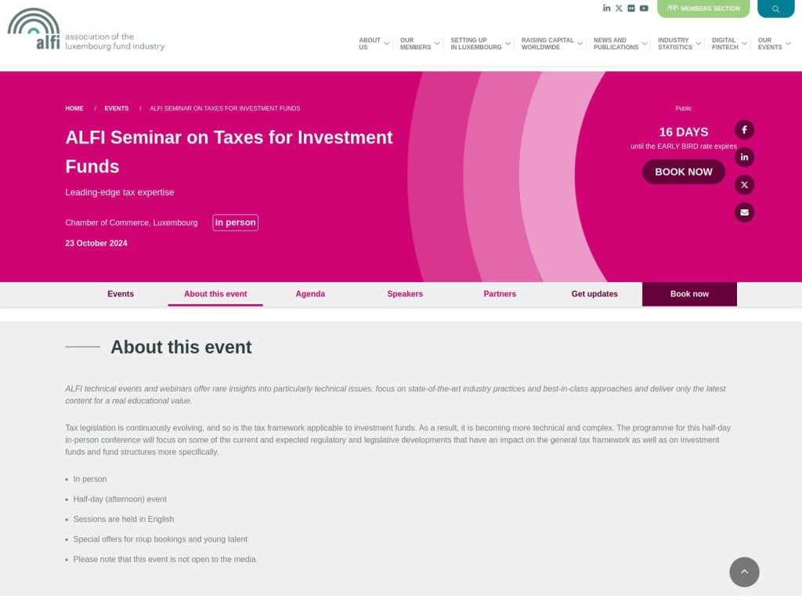Open ALFI's LinkedIn page from the header
The width and height of the screenshot is (802, 602).
pos(606,8)
